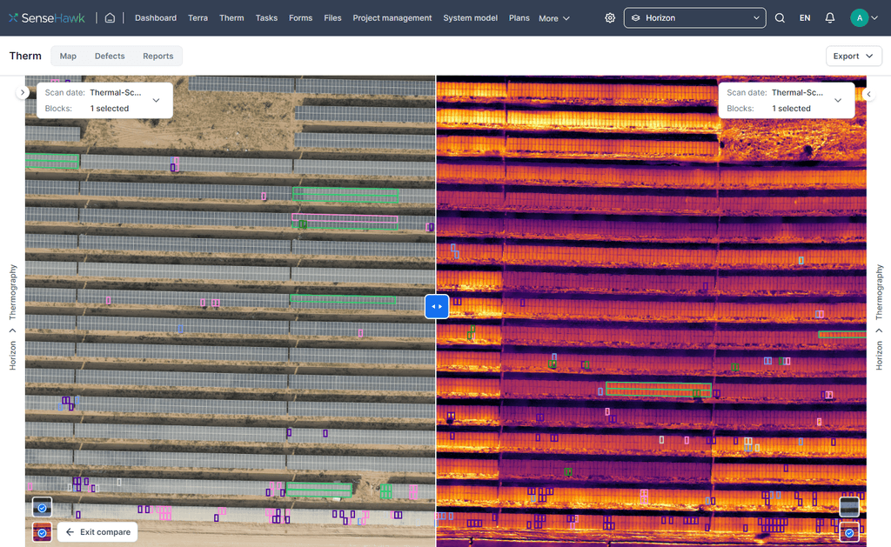Toggle the thermal layer on the left pane
The height and width of the screenshot is (547, 891).
[x=41, y=531]
